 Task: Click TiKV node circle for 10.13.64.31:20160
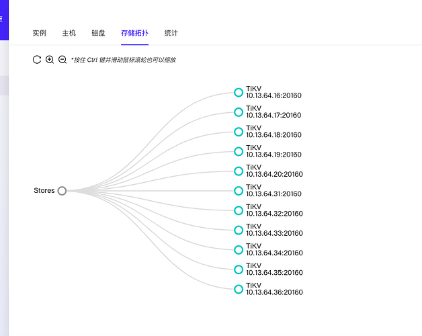point(239,191)
